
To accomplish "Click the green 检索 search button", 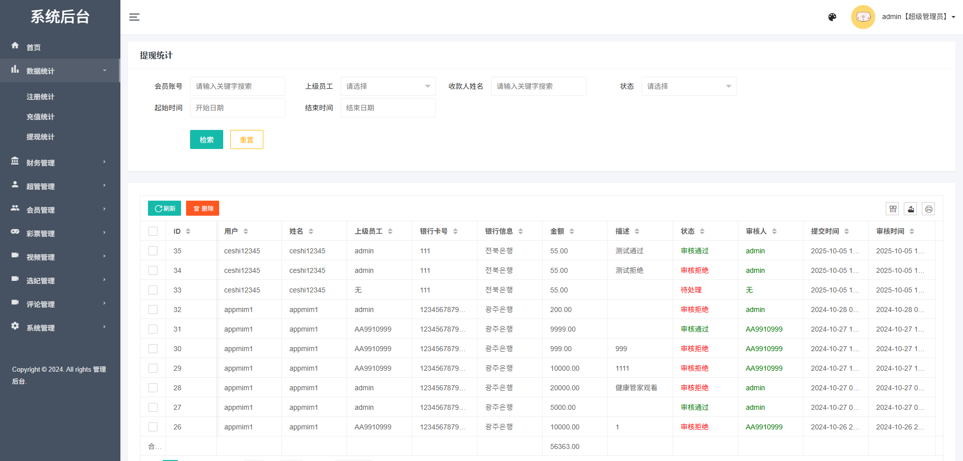I will point(206,139).
